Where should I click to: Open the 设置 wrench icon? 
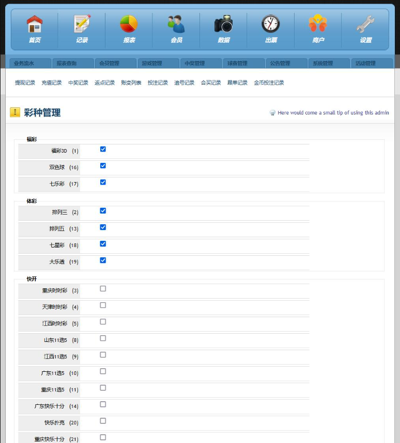(365, 24)
